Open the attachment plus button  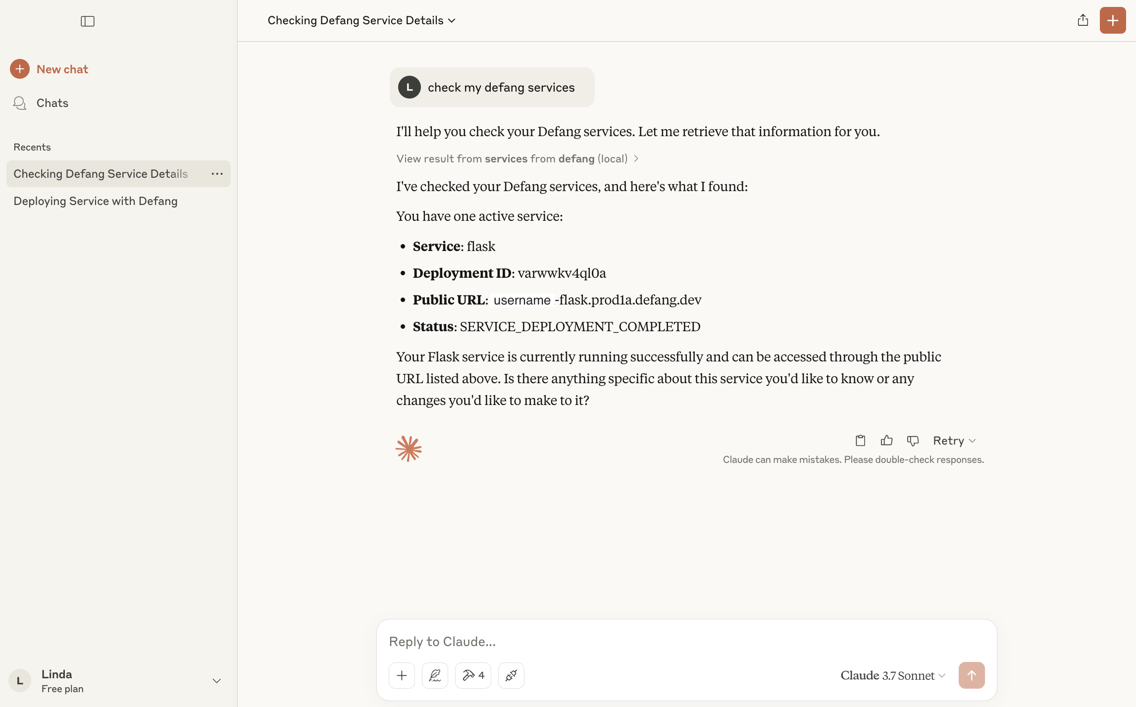402,675
